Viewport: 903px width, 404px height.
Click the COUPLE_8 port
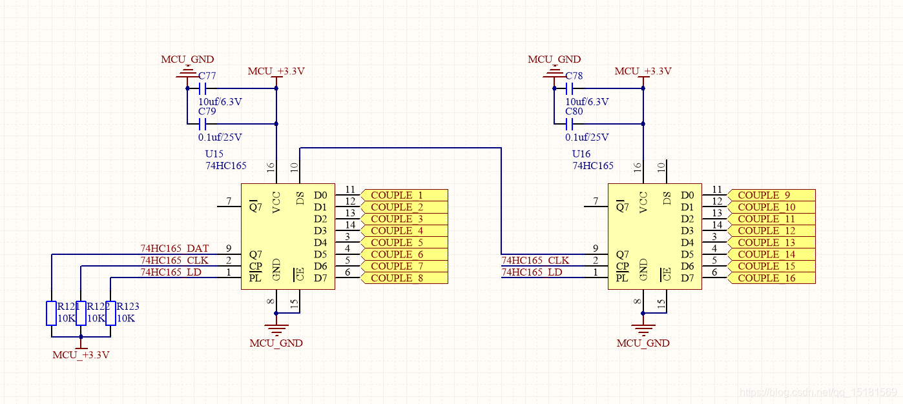pos(404,278)
